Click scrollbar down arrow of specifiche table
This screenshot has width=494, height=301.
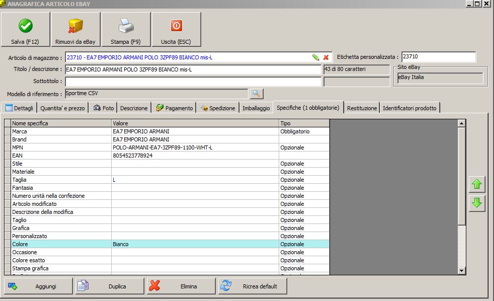461,270
